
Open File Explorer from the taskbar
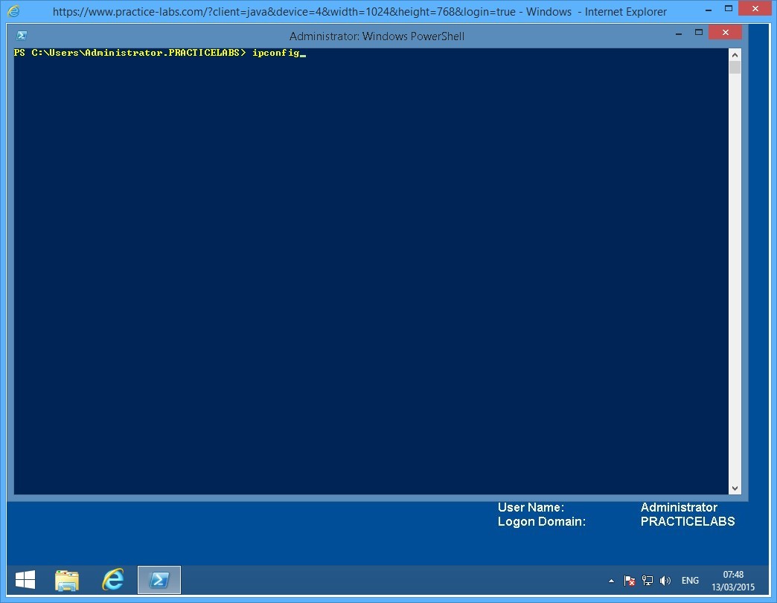(67, 580)
